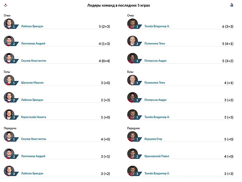This screenshot has height=182, width=242.
Task: Select Лайпсик Брендэн link under Голы
Action: pyautogui.click(x=32, y=100)
